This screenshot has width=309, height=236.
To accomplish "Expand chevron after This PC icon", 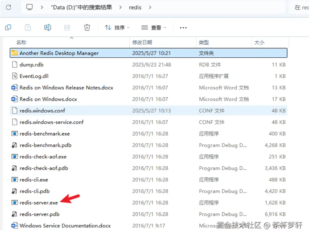I will (42, 8).
